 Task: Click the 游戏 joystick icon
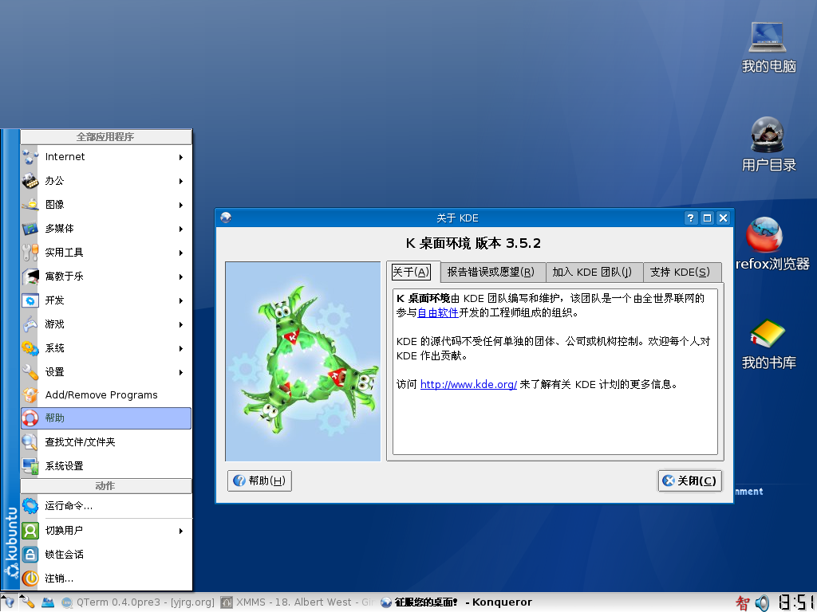(x=30, y=324)
